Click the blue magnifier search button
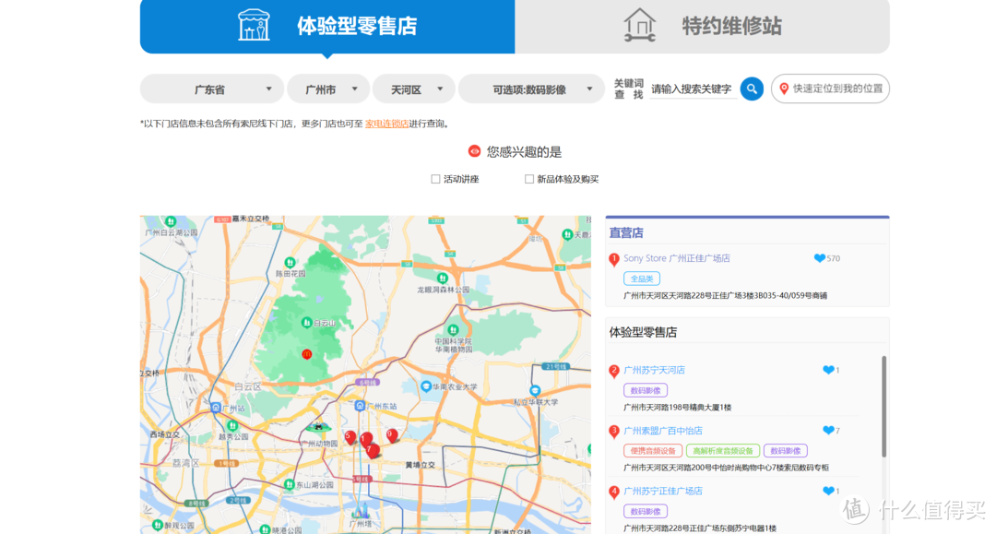Viewport: 996px width, 534px height. coord(752,89)
